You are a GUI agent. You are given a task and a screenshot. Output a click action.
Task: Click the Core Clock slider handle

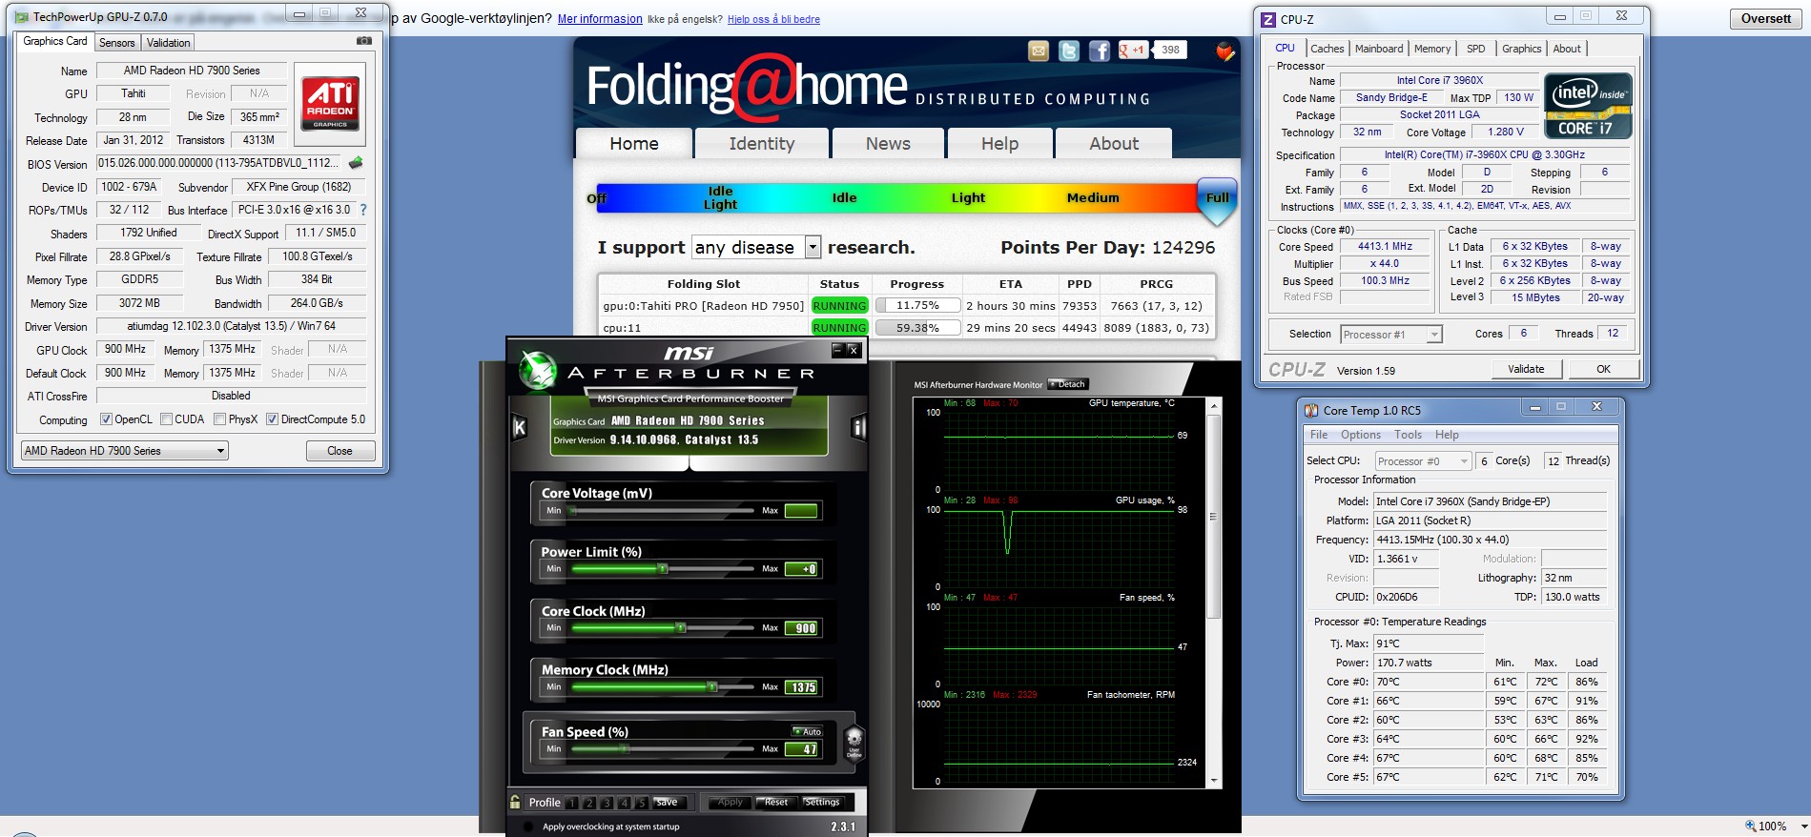point(681,627)
